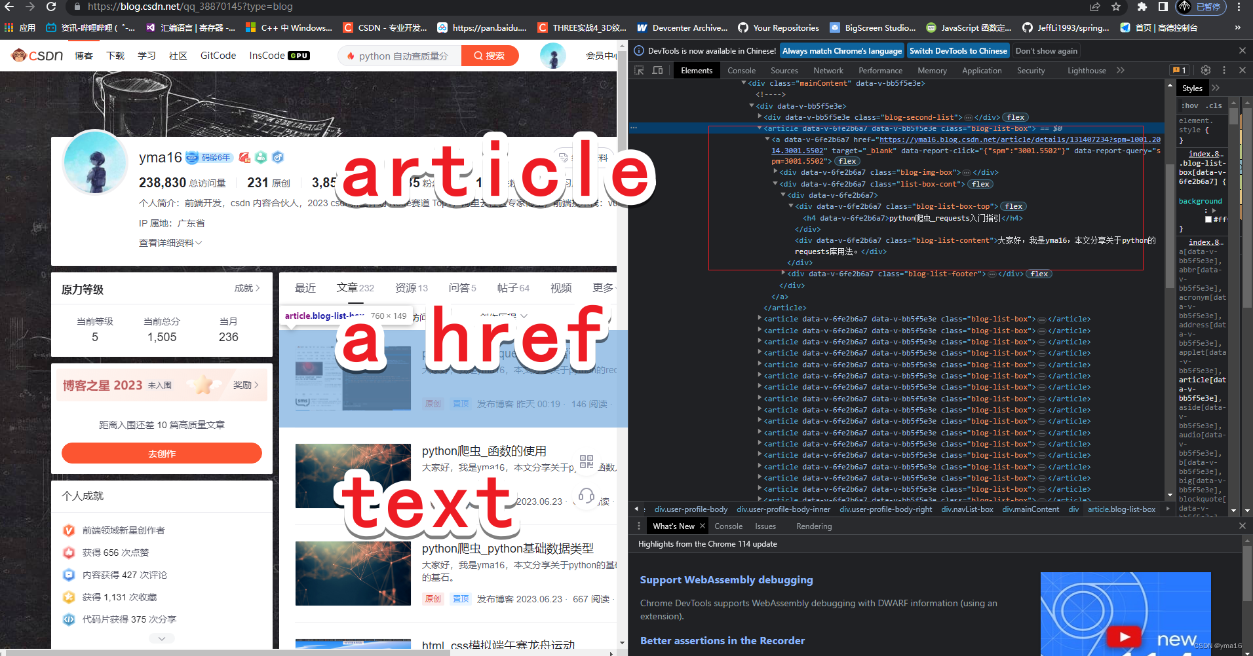This screenshot has width=1253, height=656.
Task: Expand 查看详细资料 profile details
Action: point(170,243)
